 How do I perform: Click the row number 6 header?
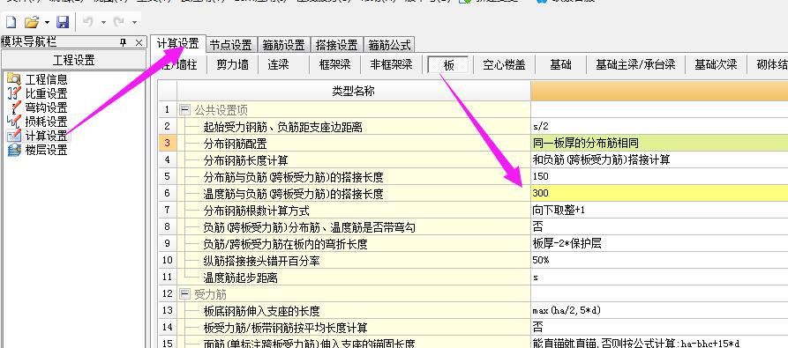(x=168, y=193)
